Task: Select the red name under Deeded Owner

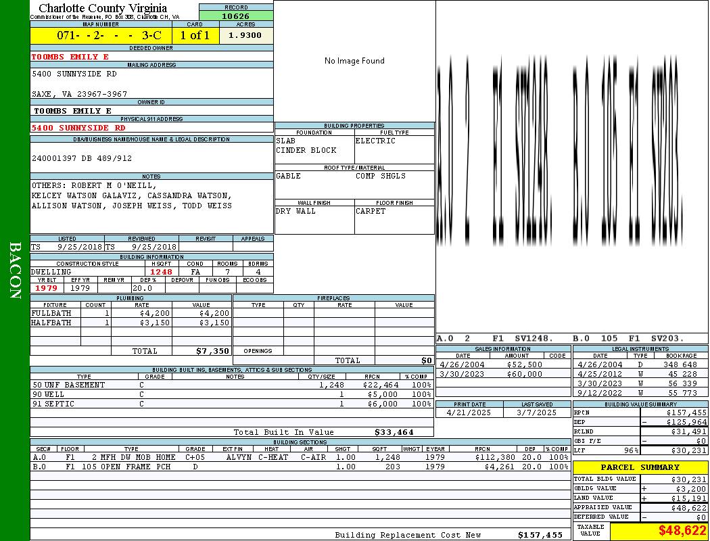Action: pyautogui.click(x=70, y=57)
